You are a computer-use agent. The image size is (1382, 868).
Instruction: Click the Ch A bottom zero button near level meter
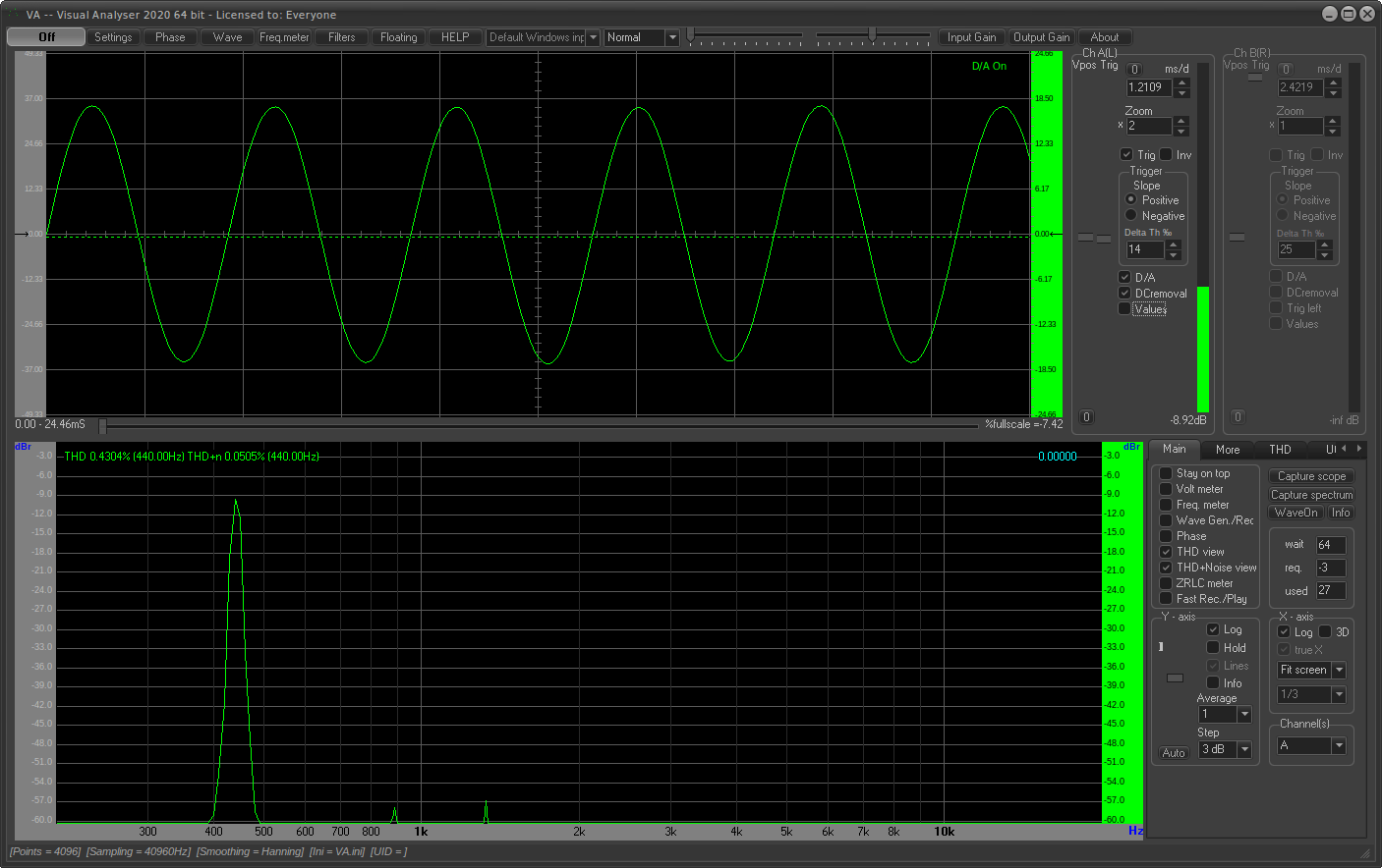(x=1086, y=417)
